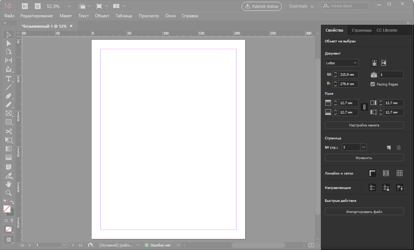Open the Редактирование menu
The image size is (414, 250).
pos(37,16)
